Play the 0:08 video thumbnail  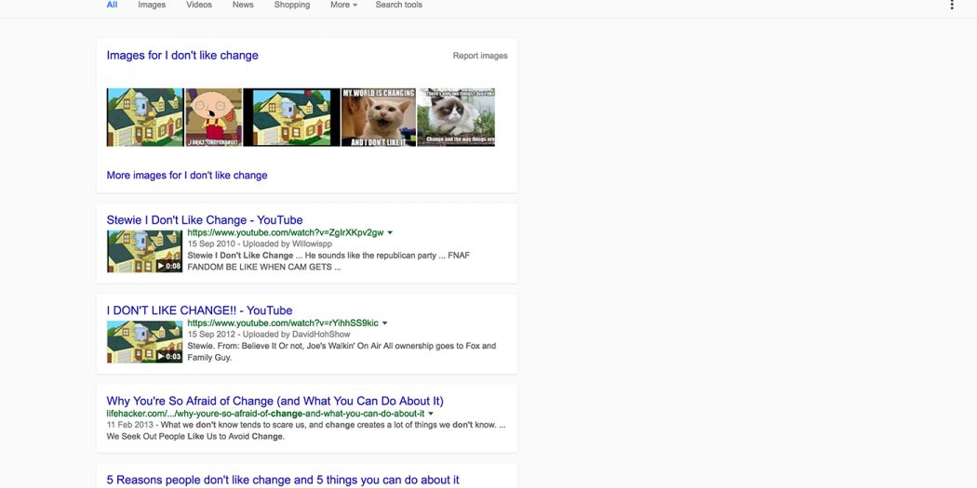coord(144,252)
